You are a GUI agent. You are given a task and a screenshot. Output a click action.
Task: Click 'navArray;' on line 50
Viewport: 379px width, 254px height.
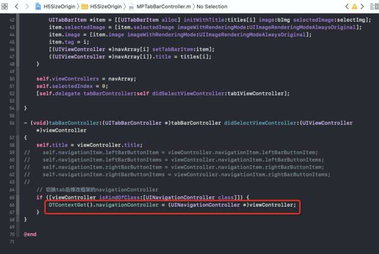(x=122, y=79)
